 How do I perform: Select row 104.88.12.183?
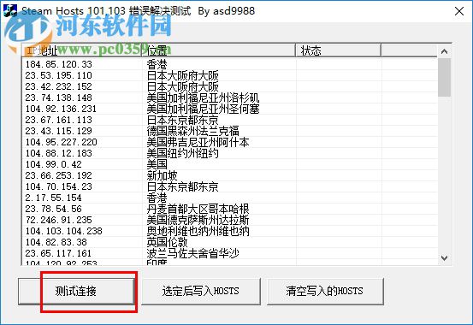[230, 153]
